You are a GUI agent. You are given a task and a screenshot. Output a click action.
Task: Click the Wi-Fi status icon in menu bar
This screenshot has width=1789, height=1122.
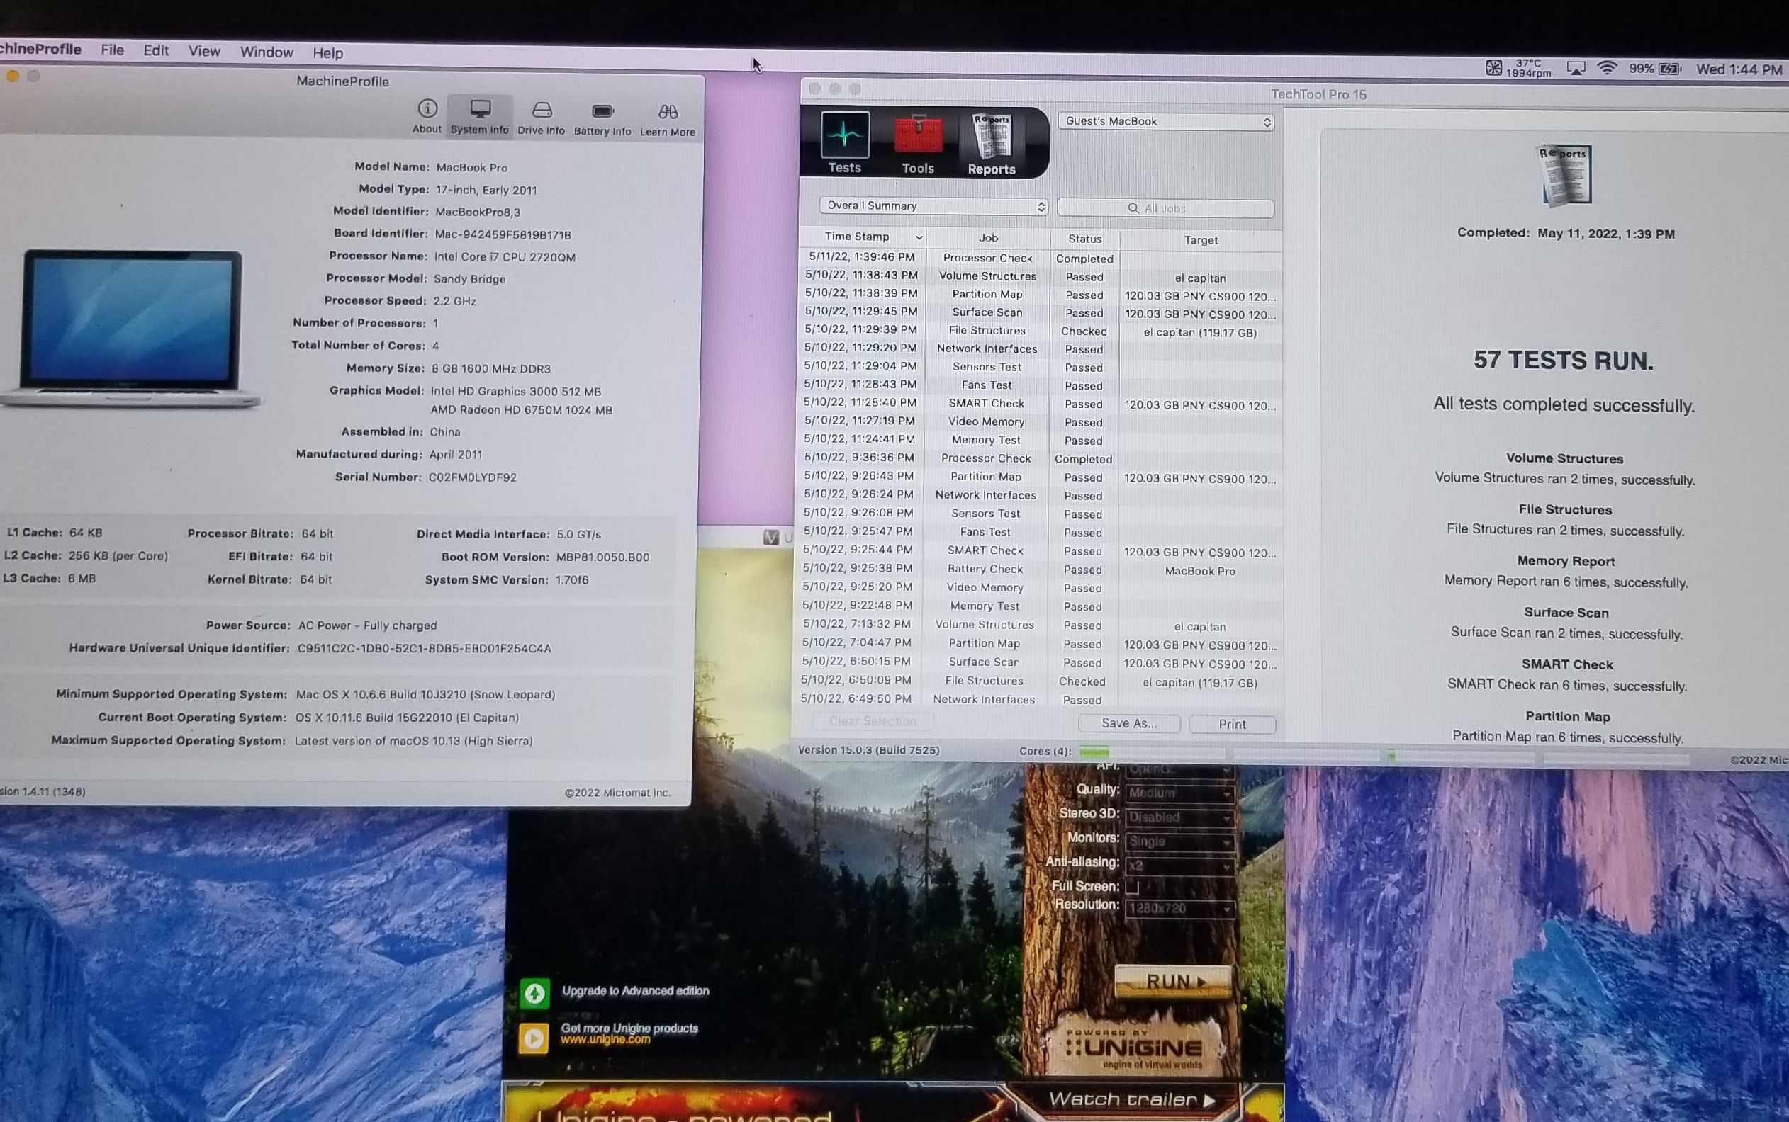pos(1606,68)
